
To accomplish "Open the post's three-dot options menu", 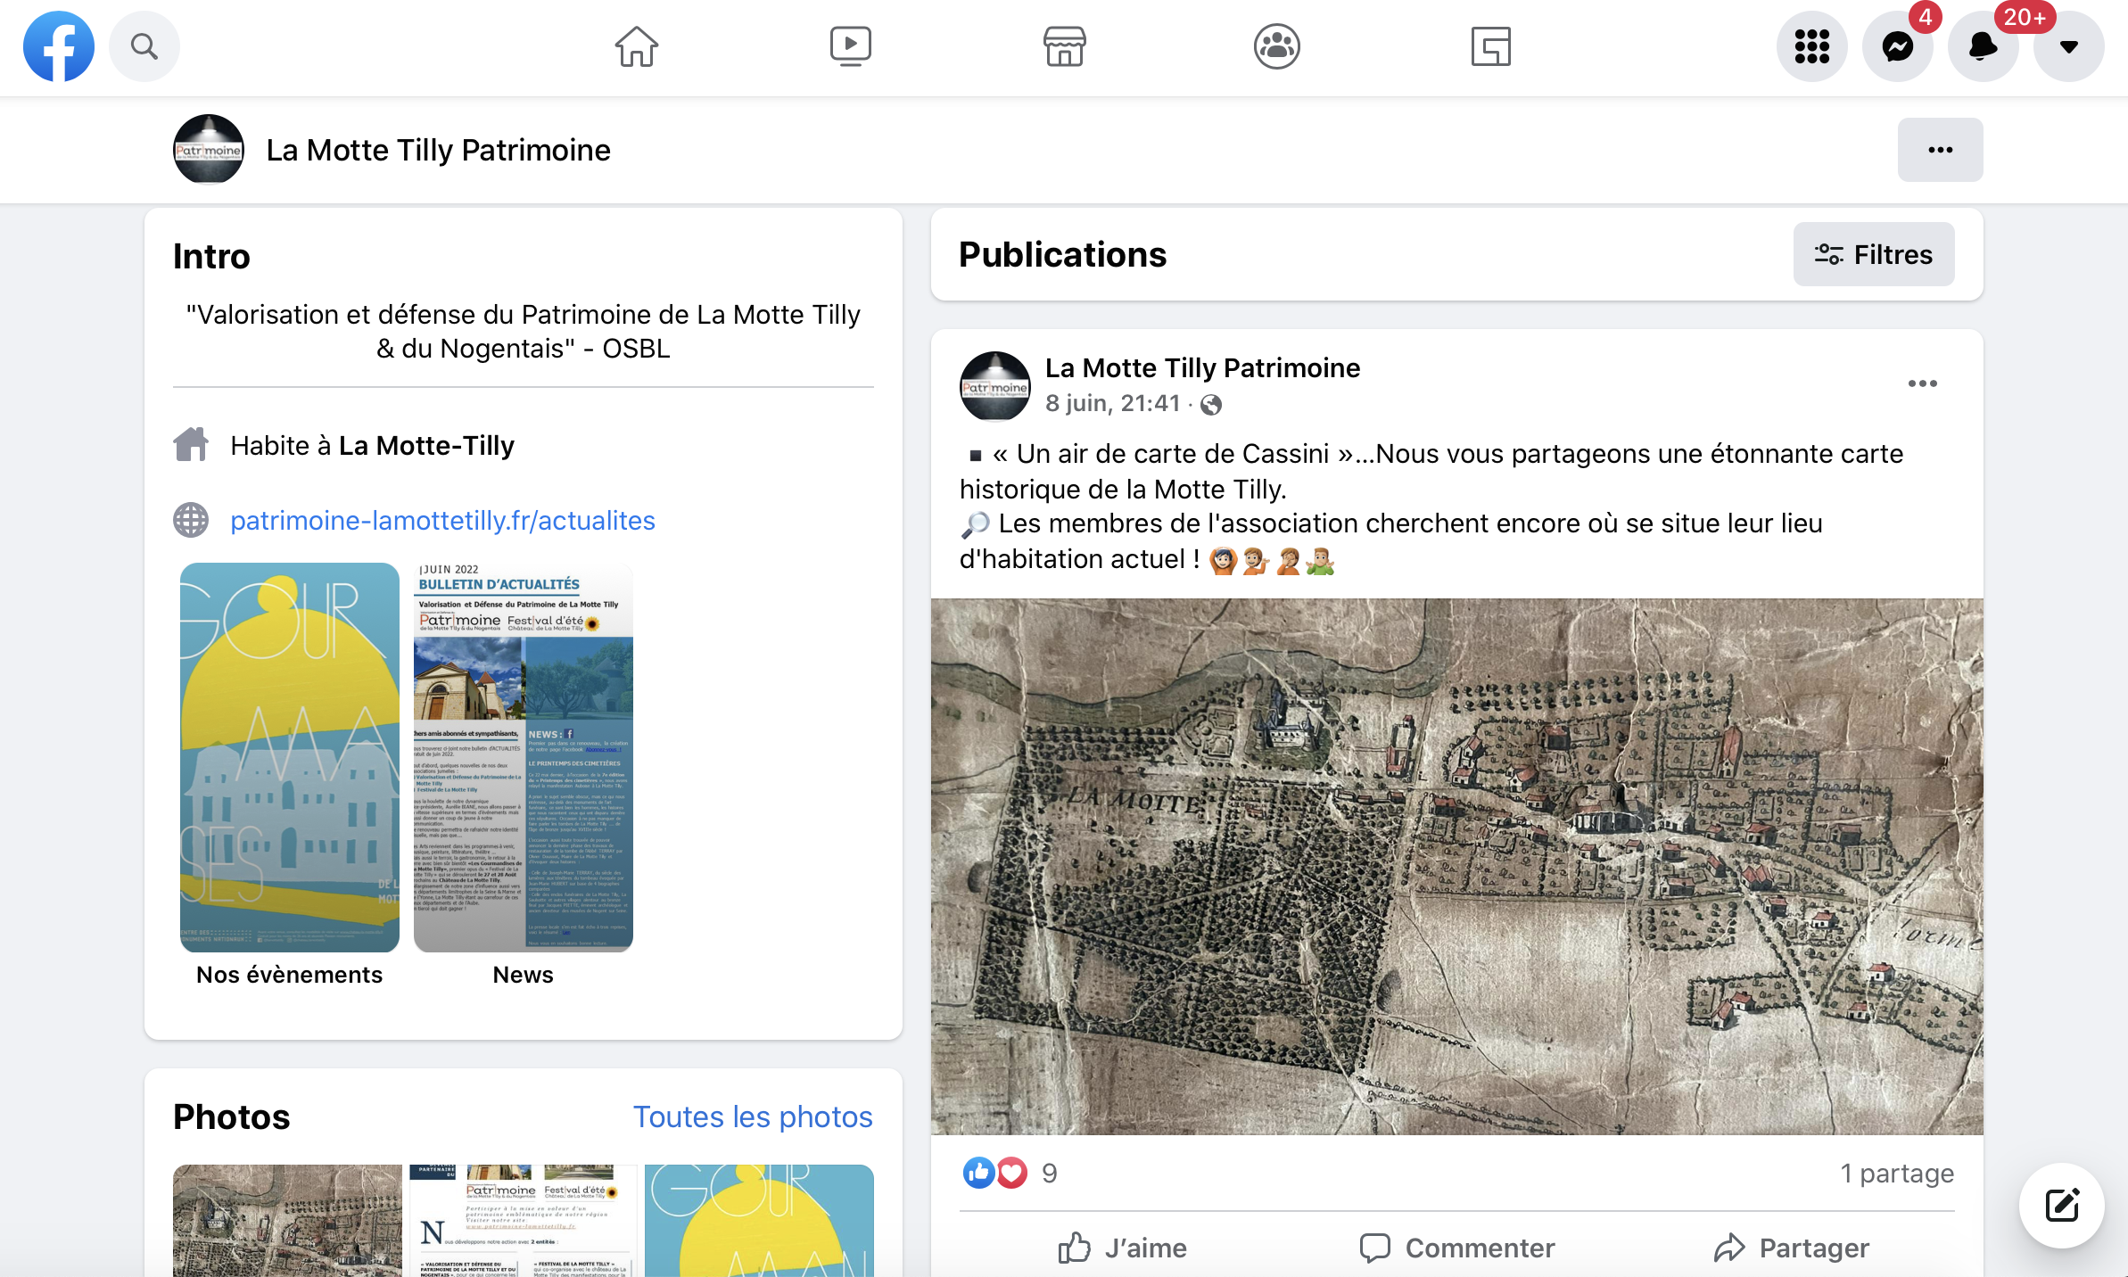I will pyautogui.click(x=1923, y=383).
